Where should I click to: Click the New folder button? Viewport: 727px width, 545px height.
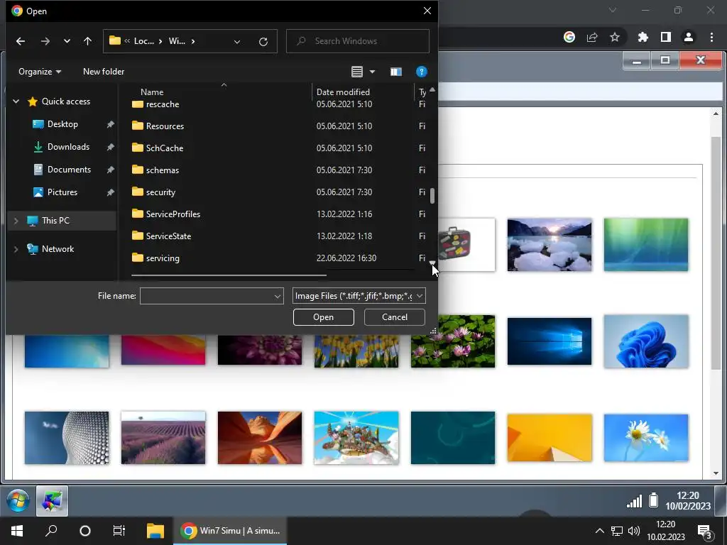coord(104,72)
